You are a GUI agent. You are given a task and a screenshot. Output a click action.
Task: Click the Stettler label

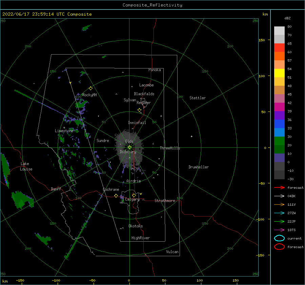click(198, 98)
